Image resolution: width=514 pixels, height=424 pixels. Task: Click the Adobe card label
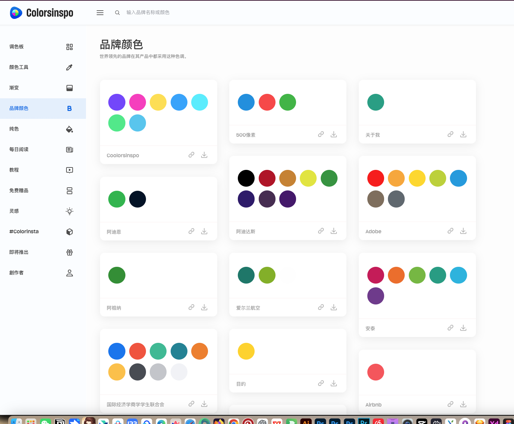tap(373, 232)
